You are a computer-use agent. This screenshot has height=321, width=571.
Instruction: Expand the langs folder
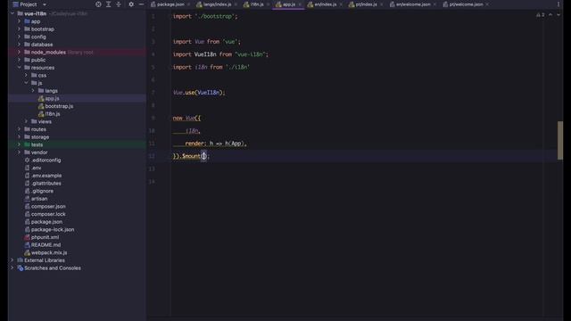click(x=33, y=91)
